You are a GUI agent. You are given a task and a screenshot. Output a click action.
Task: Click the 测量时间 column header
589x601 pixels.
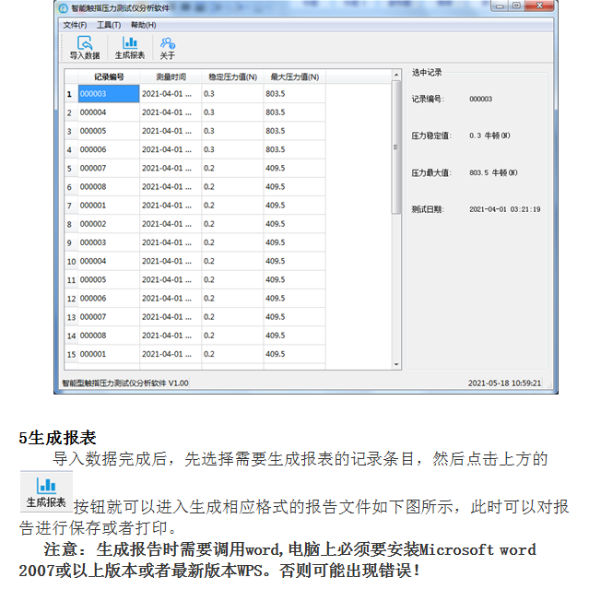[x=171, y=77]
